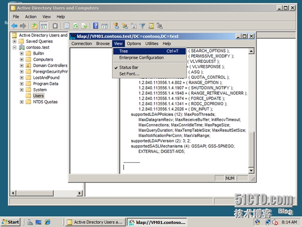Click the ADUC window title bar icon
The image size is (302, 227).
pyautogui.click(x=13, y=8)
